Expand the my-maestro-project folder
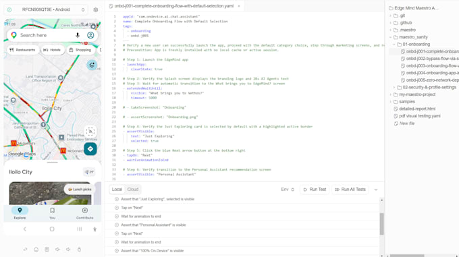459x257 pixels. click(391, 94)
